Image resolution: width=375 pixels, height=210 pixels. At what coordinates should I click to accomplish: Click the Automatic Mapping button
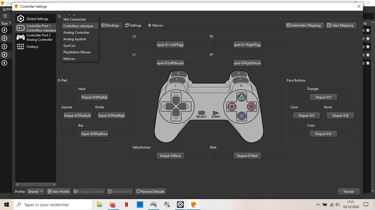pyautogui.click(x=305, y=25)
